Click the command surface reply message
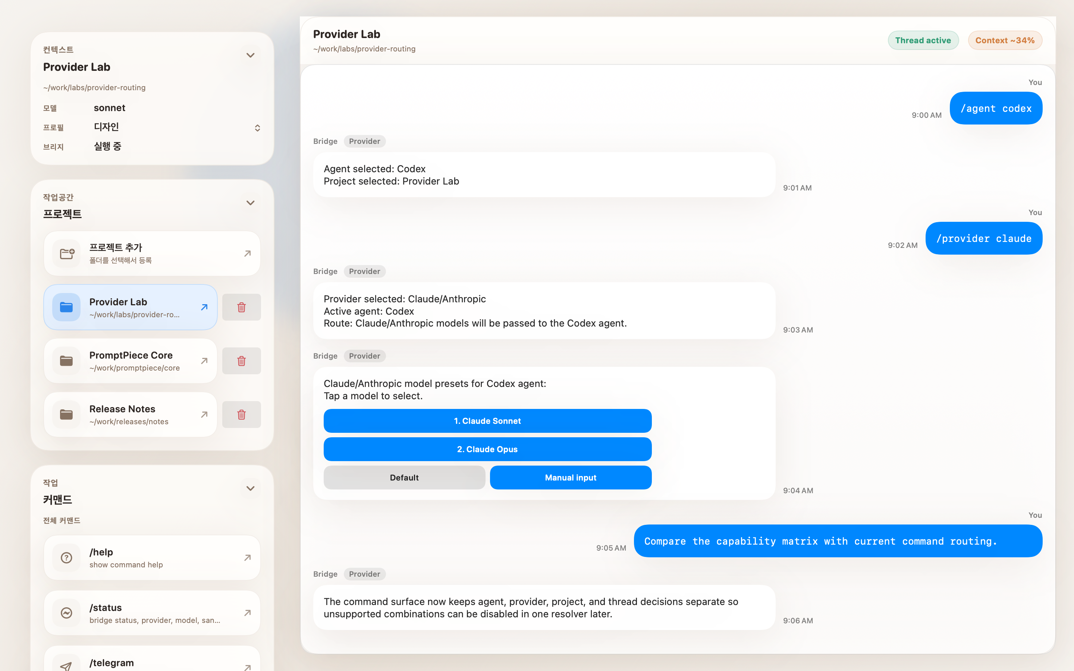Screen dimensions: 1074x671 click(x=544, y=608)
